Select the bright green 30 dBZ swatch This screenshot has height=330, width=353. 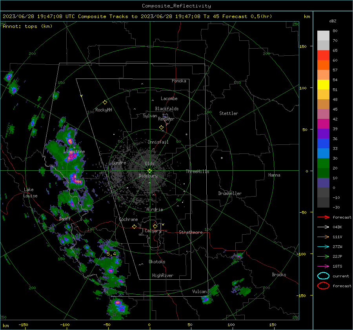click(x=323, y=163)
